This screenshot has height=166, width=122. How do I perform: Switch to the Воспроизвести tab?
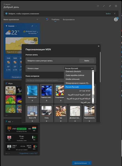[69, 19]
